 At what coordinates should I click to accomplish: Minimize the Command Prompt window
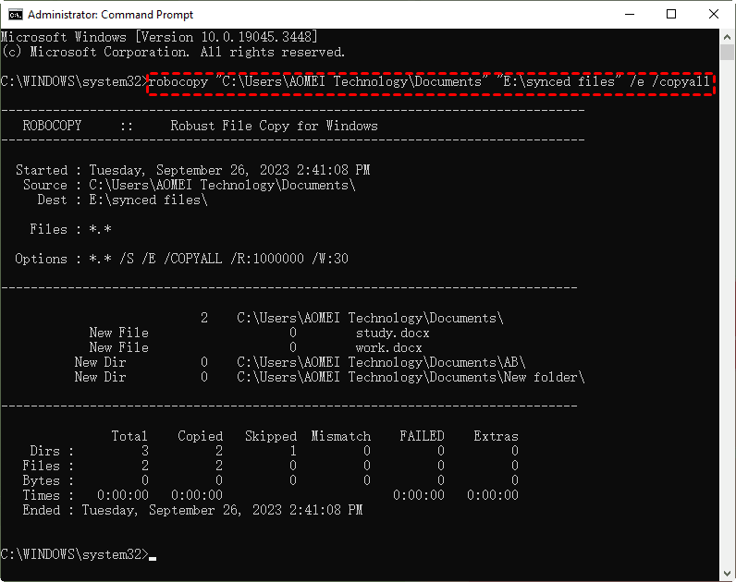click(x=630, y=14)
